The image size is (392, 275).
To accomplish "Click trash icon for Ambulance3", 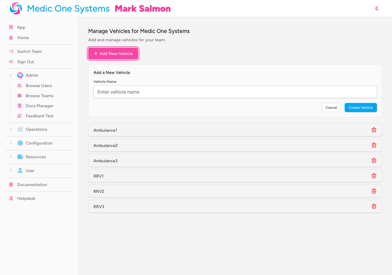I will click(x=374, y=161).
